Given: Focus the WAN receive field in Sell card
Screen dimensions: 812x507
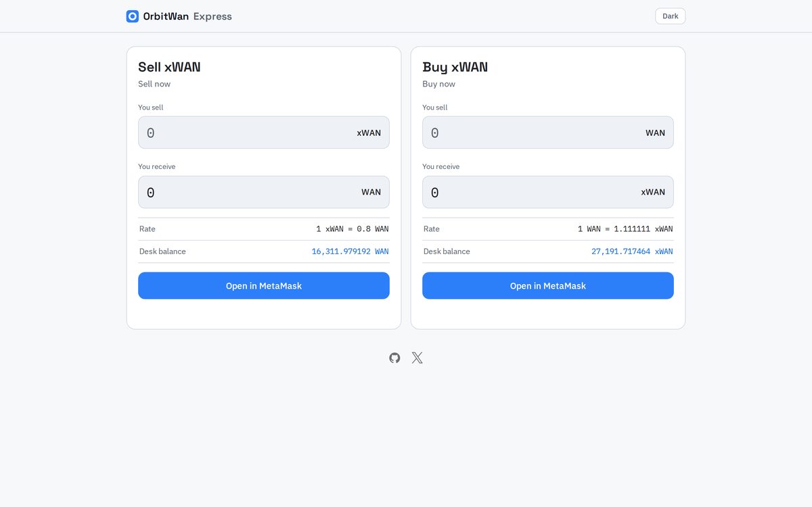Looking at the screenshot, I should pos(264,192).
